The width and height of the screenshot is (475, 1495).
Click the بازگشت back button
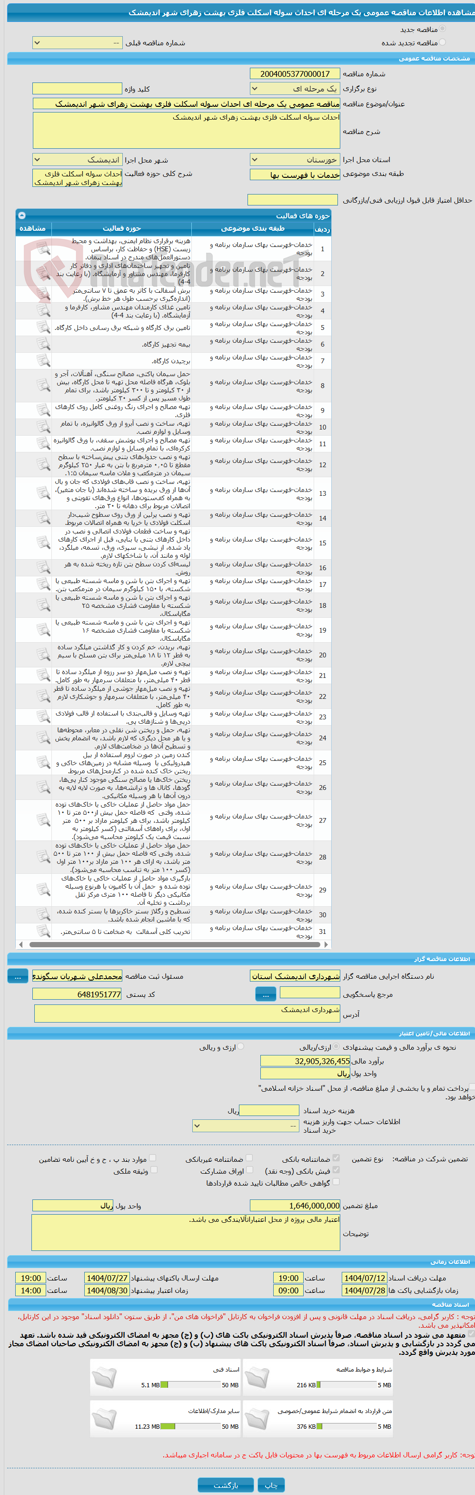tap(226, 1485)
